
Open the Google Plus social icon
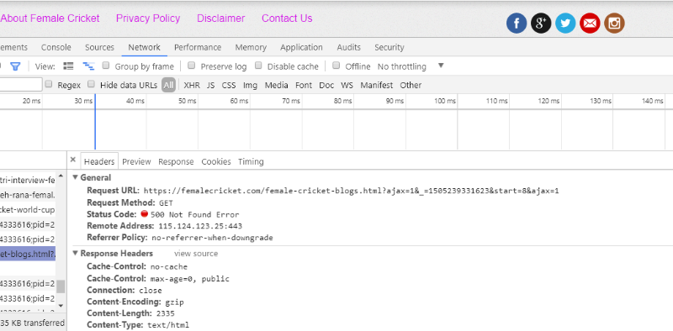pyautogui.click(x=541, y=24)
